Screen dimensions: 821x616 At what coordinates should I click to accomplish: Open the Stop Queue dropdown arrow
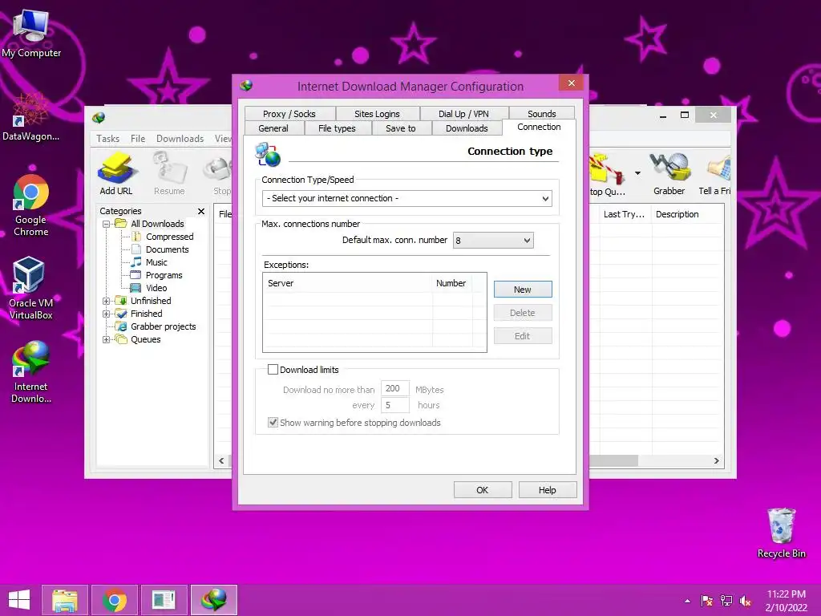pyautogui.click(x=637, y=173)
